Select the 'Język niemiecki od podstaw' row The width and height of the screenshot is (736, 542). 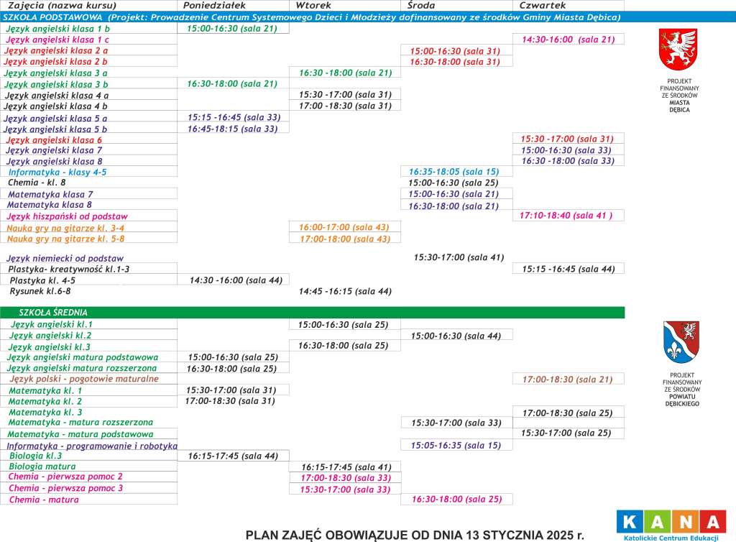(65, 258)
